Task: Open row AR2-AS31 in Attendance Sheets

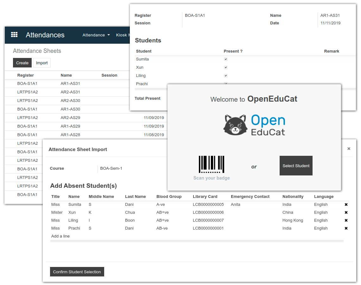Action: (x=67, y=92)
